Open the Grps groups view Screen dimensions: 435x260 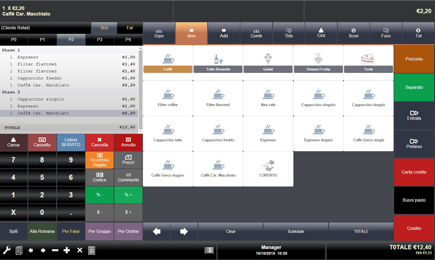(x=159, y=33)
